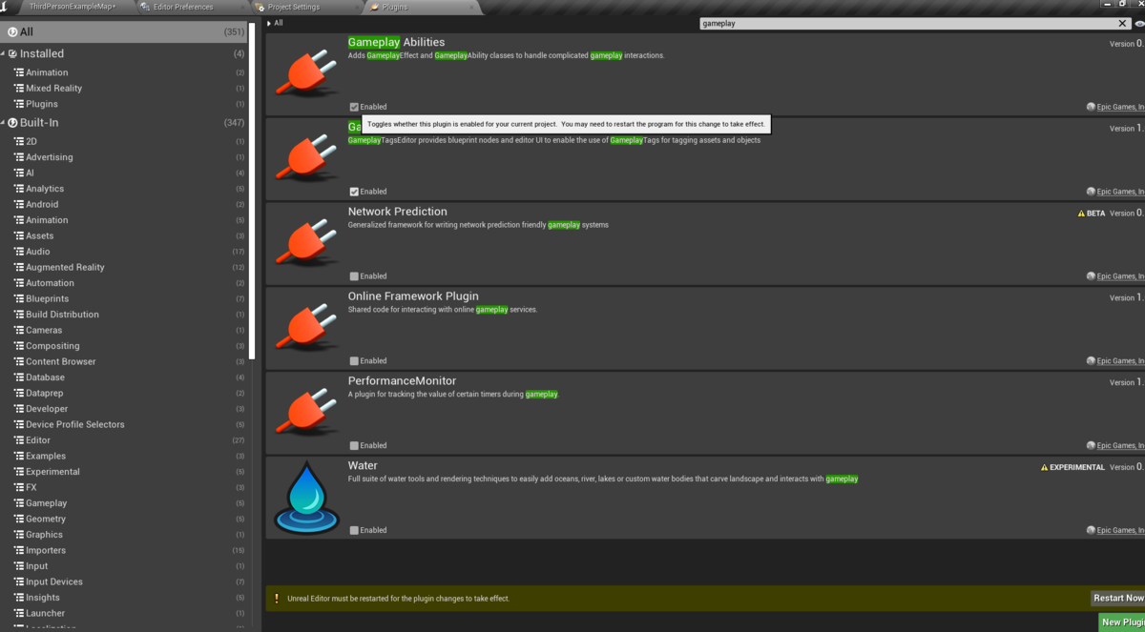Click the BETA warning icon on Network Prediction
Viewport: 1145px width, 632px height.
[x=1081, y=214]
